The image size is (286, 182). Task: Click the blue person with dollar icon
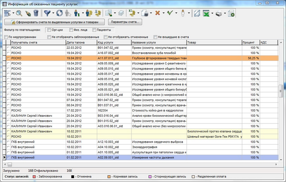77,13
